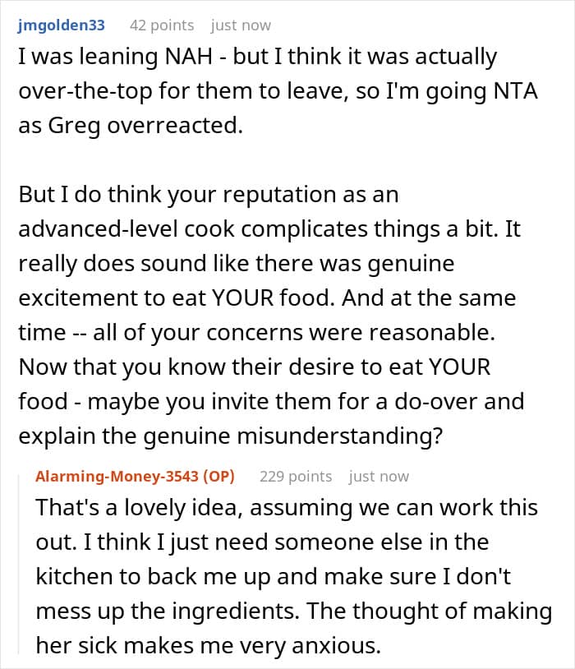This screenshot has height=669, width=575.
Task: Open Alarming-Money-3543's profile
Action: (121, 476)
